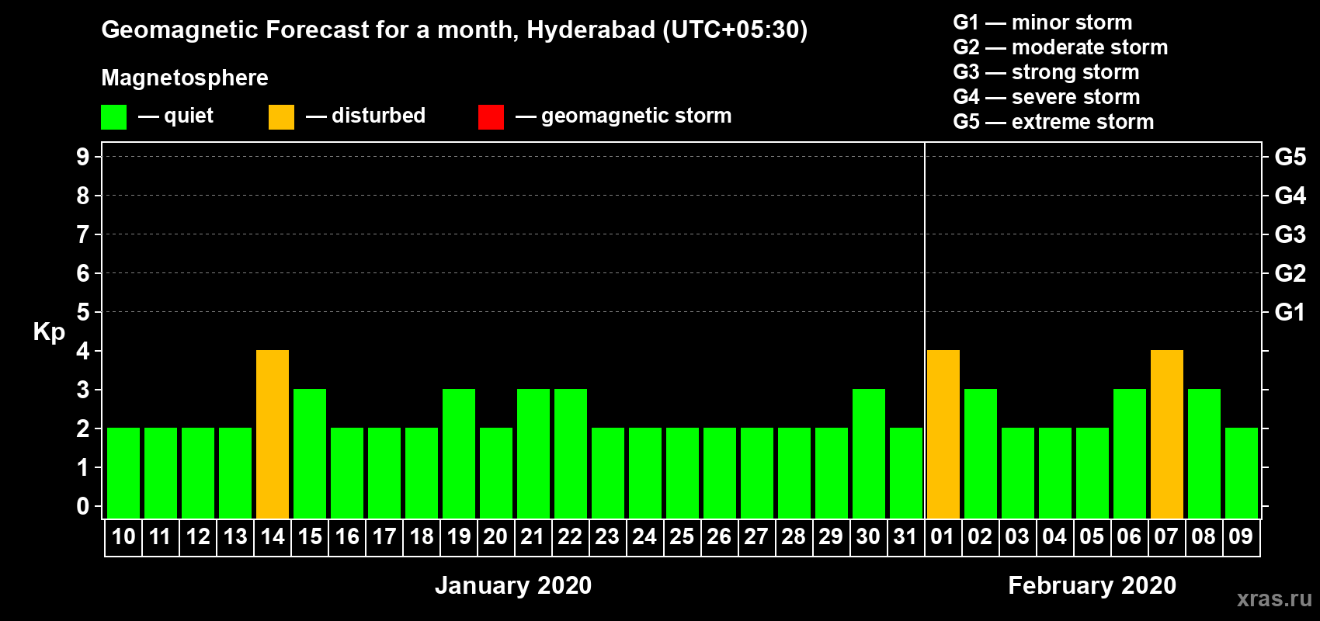
Task: Click the date label 01
Action: pyautogui.click(x=943, y=536)
